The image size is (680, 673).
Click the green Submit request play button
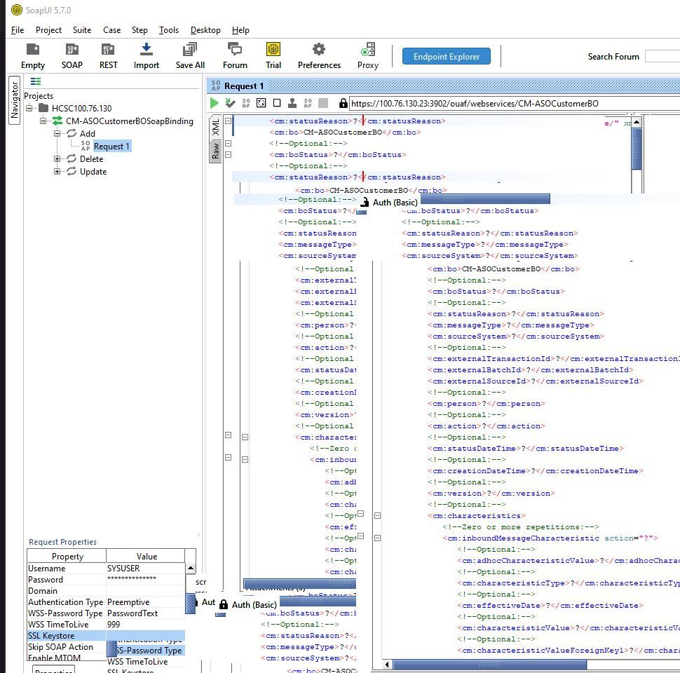(x=215, y=103)
